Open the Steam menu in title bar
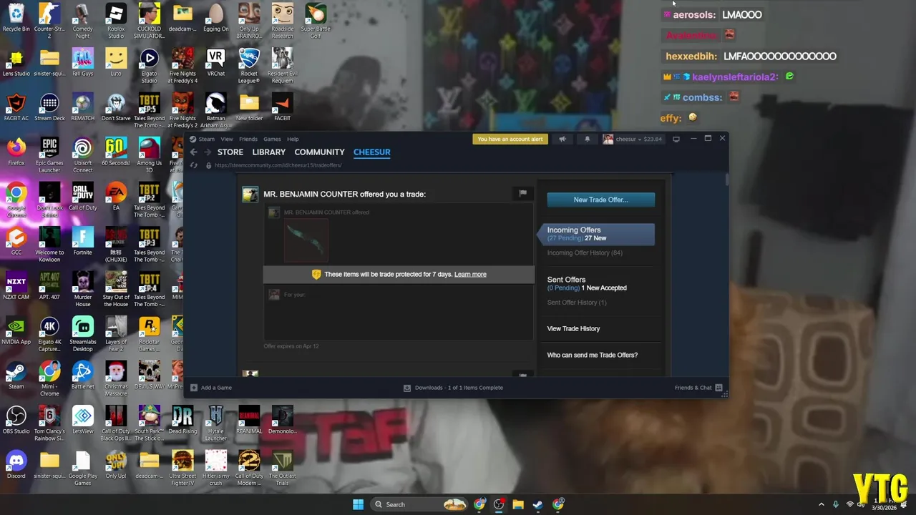This screenshot has width=916, height=515. pos(203,139)
